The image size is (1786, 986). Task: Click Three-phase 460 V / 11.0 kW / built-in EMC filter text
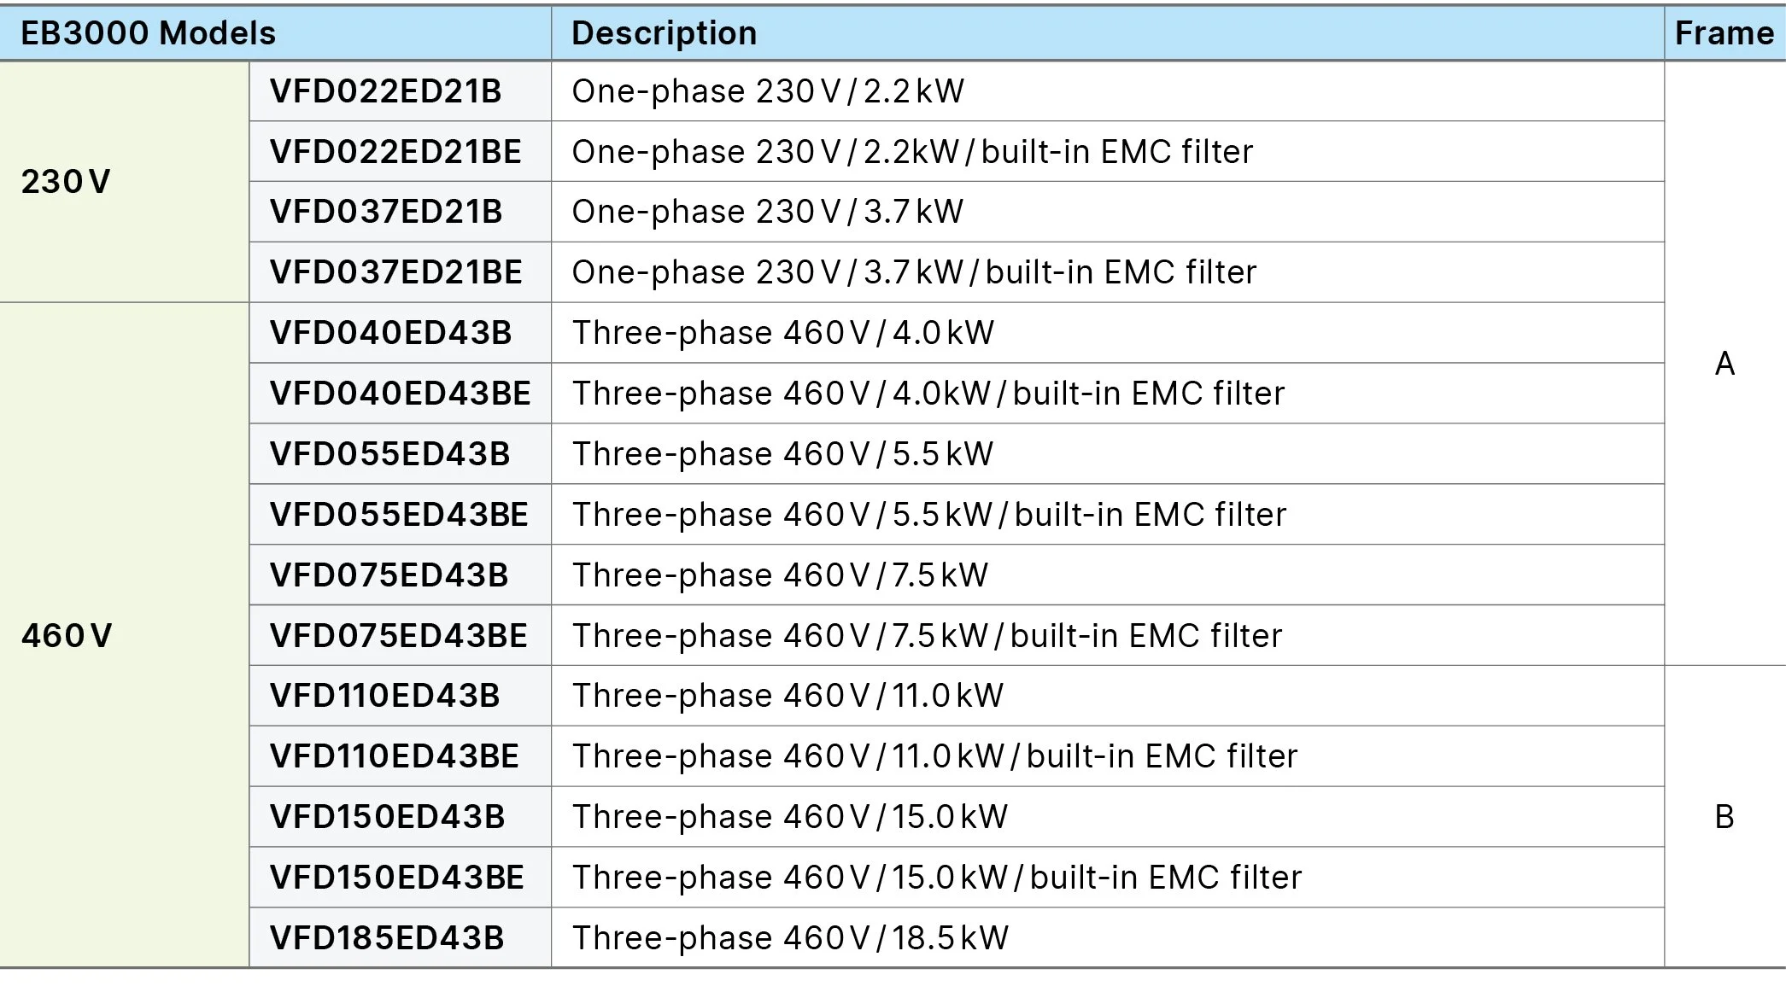point(935,756)
